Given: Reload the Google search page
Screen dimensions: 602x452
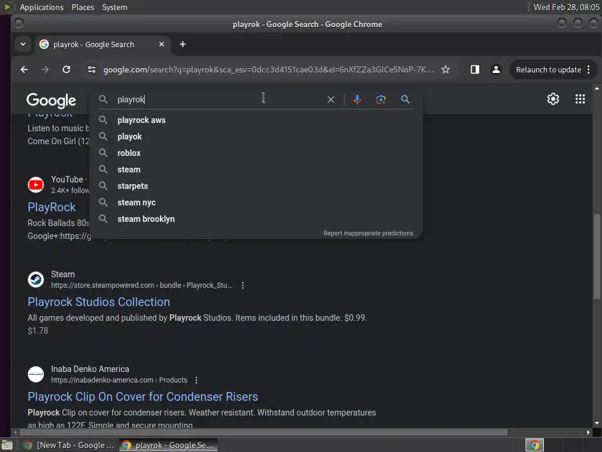Looking at the screenshot, I should (66, 69).
